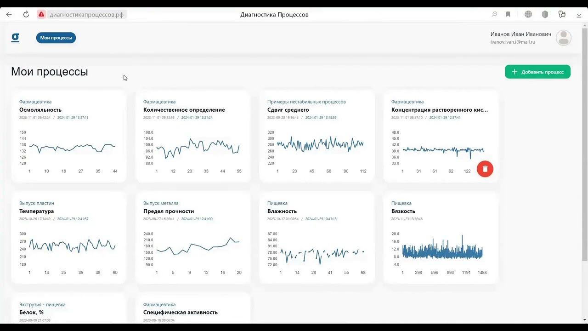Open the Сдвиг среднего process card
Screen dimensions: 588x331
pyautogui.click(x=317, y=137)
